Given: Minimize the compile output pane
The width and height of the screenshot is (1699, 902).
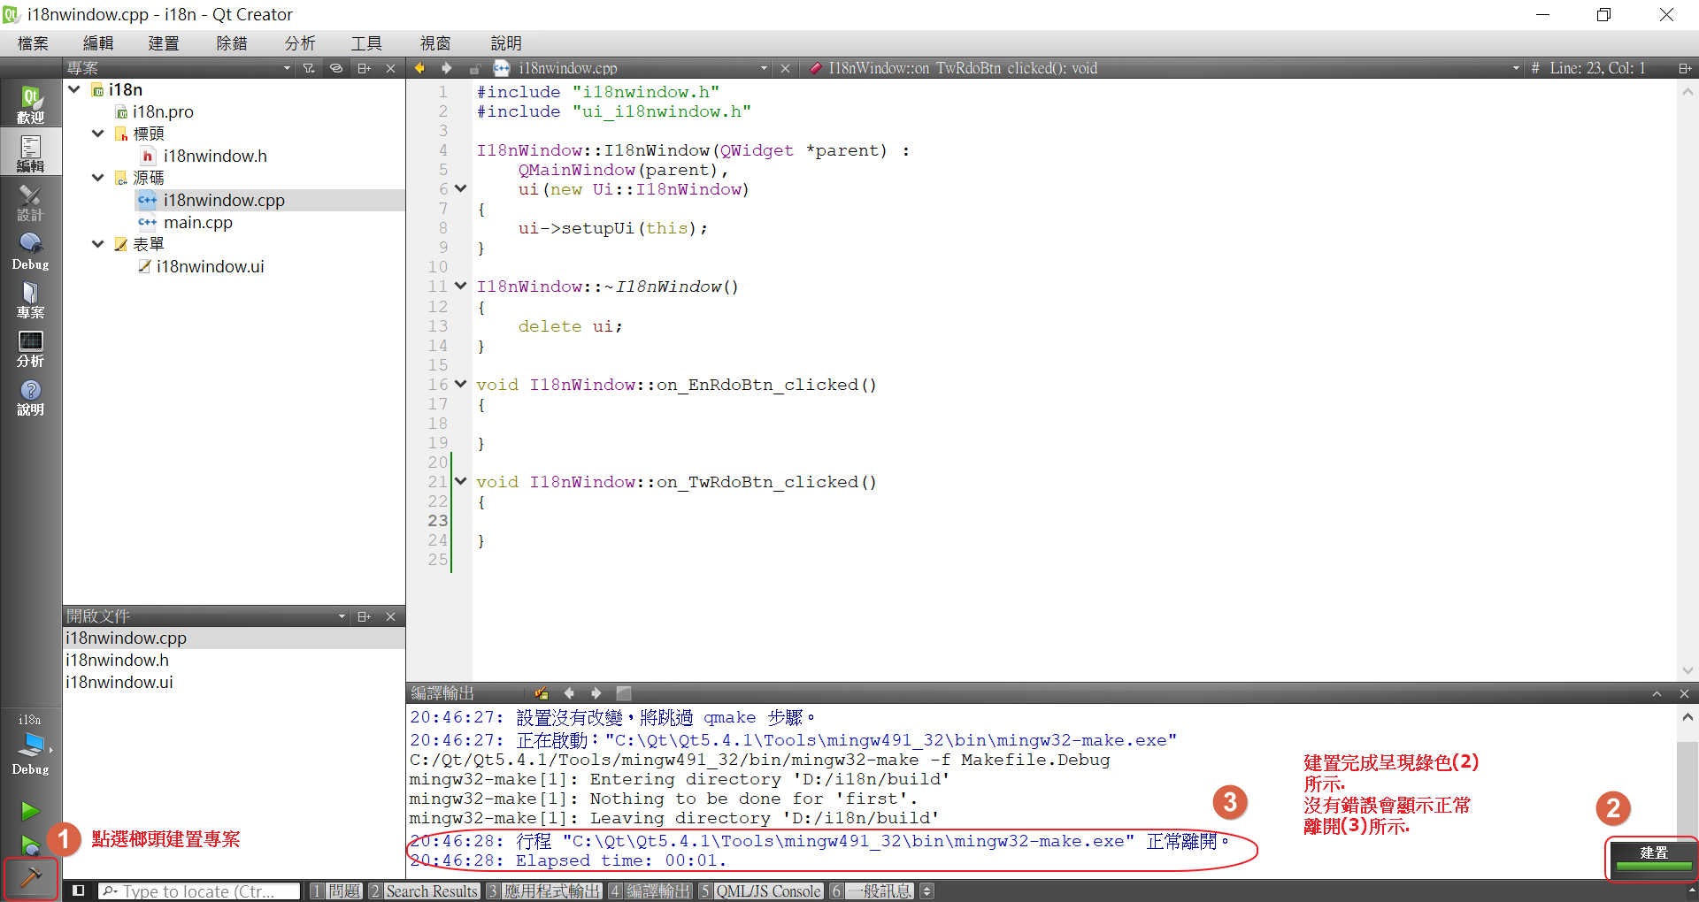Looking at the screenshot, I should point(1657,693).
